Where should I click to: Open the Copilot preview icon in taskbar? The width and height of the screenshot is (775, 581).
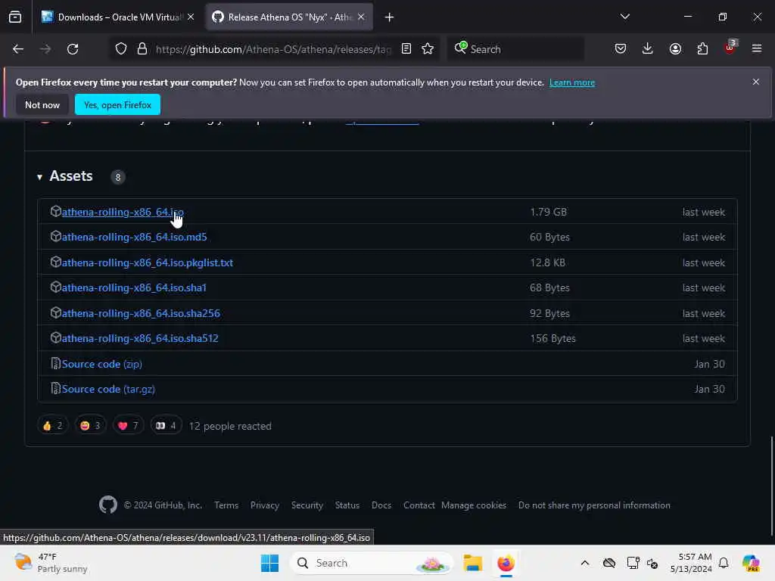tap(751, 563)
